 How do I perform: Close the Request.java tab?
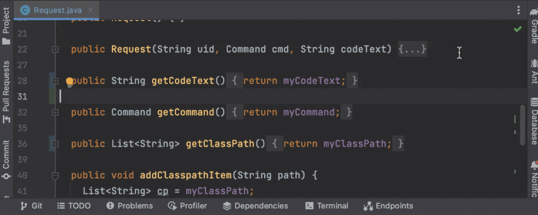pos(90,10)
